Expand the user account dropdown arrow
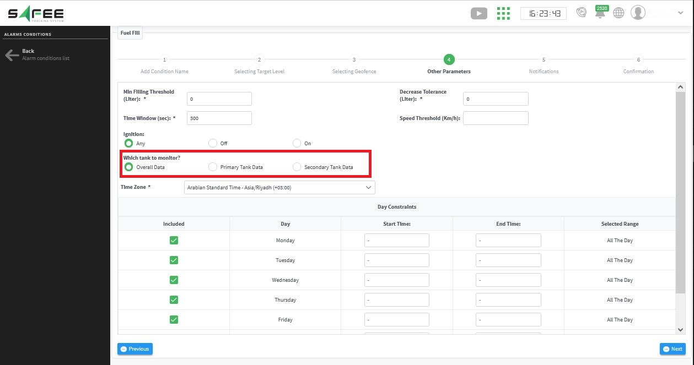This screenshot has height=365, width=694. [680, 13]
